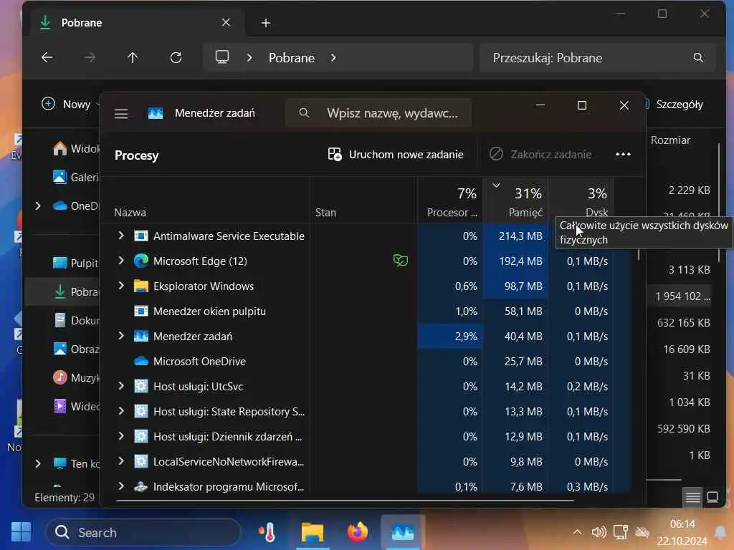Expand Antimalware Service Executable process

tap(121, 235)
